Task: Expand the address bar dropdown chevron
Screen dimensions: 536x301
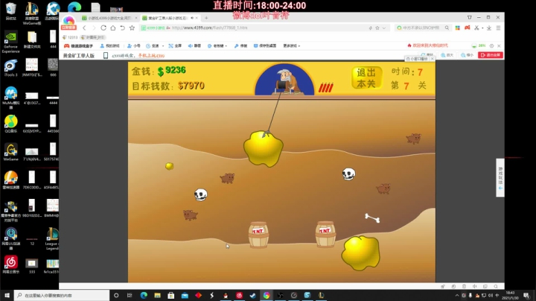Action: point(384,28)
